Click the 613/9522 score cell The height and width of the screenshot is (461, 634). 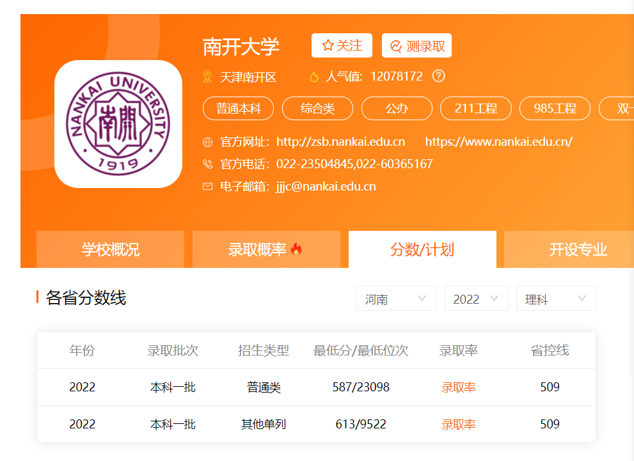[361, 424]
